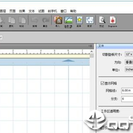
Task: Select the 文件 (Document) panel header
Action: pos(115,46)
